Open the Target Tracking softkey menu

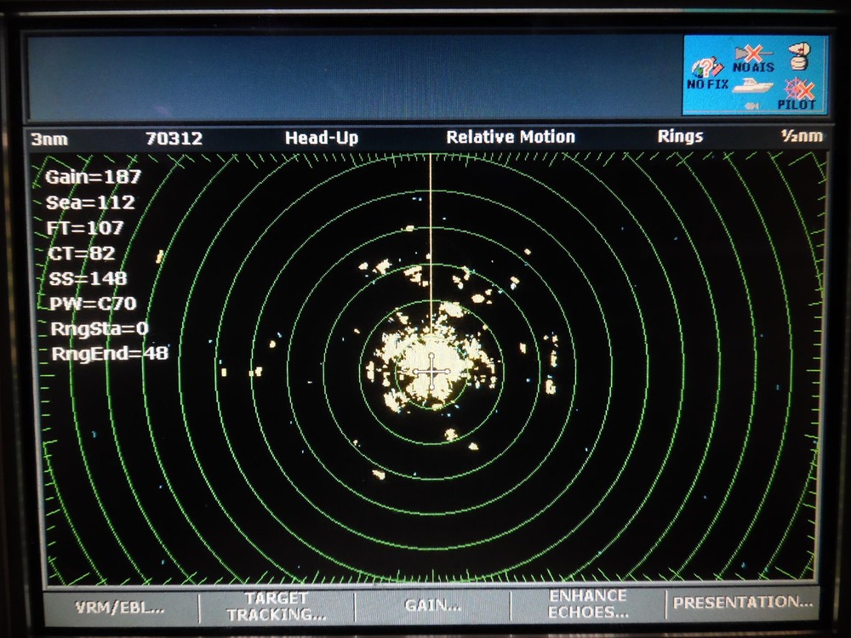[x=277, y=607]
